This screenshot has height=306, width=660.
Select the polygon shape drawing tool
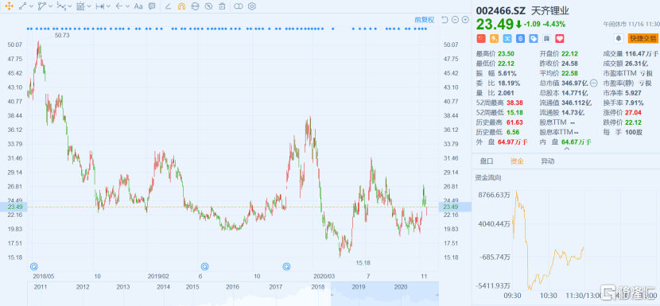click(42, 6)
